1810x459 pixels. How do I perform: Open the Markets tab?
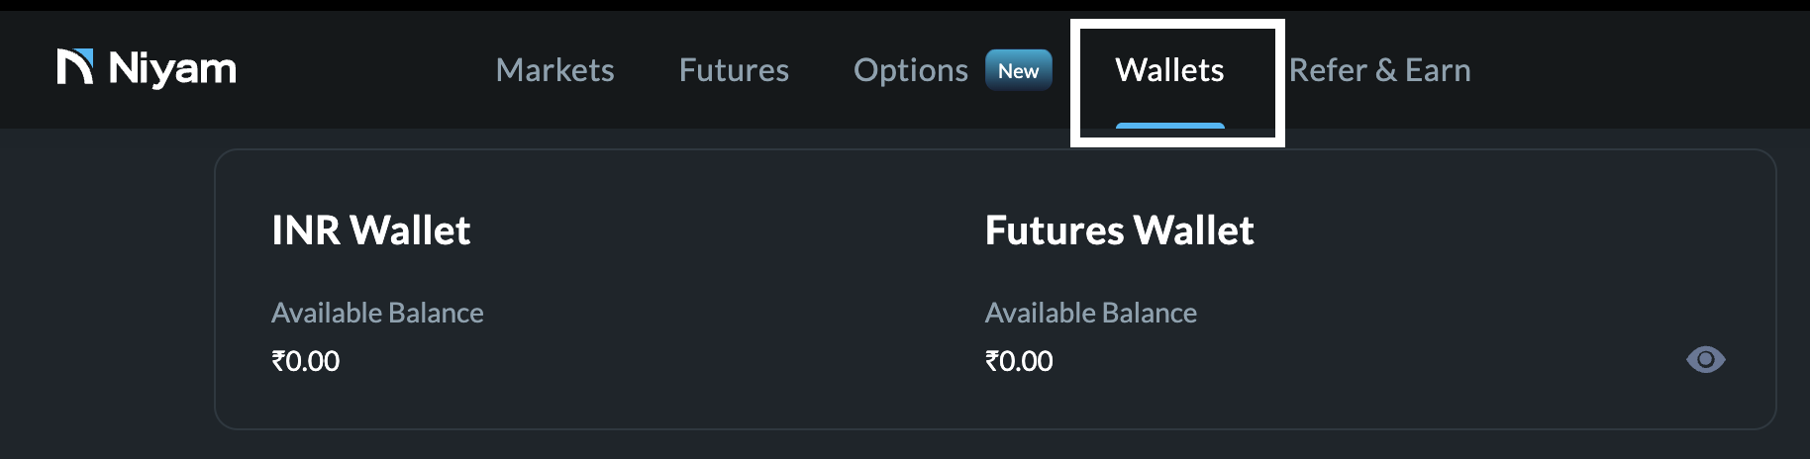(x=554, y=70)
